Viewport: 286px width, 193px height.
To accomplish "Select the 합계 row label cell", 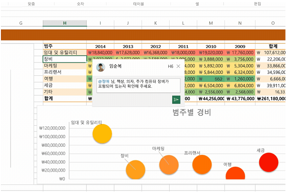I will coord(65,99).
